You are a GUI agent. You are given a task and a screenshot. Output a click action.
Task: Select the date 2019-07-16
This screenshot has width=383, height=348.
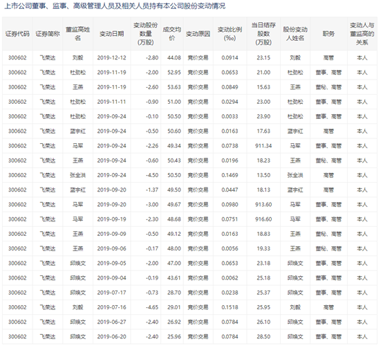pos(111,307)
